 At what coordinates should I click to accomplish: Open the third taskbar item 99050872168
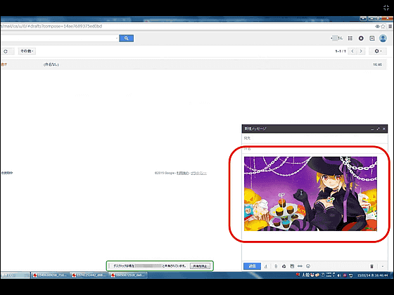[128, 275]
